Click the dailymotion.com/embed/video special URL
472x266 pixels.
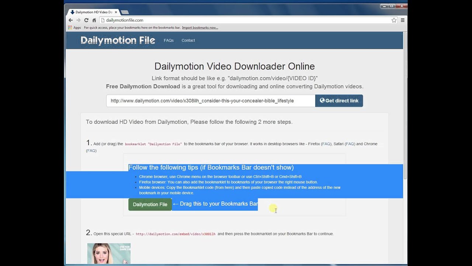click(x=176, y=234)
